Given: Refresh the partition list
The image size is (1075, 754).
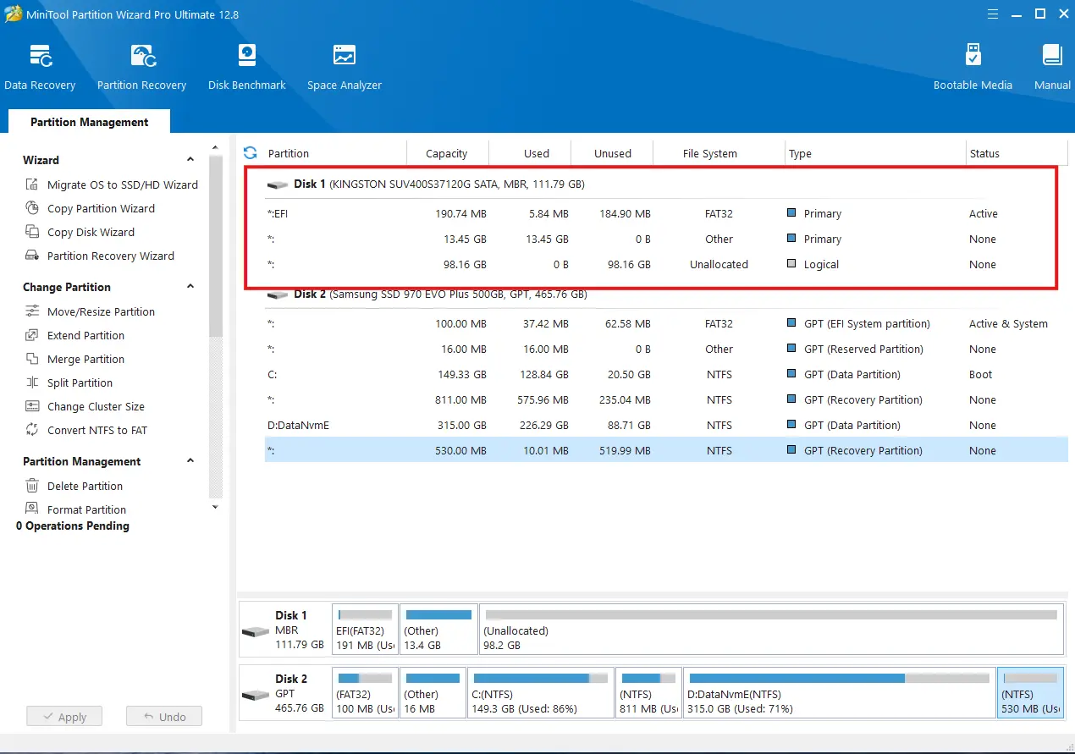Looking at the screenshot, I should coord(250,153).
